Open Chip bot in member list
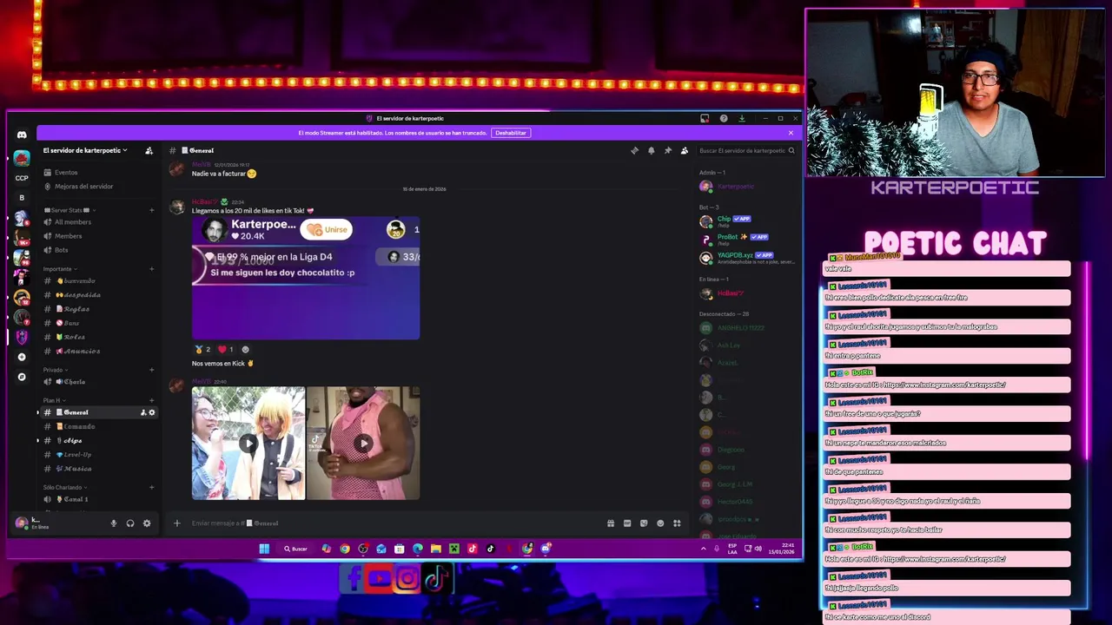 point(747,220)
